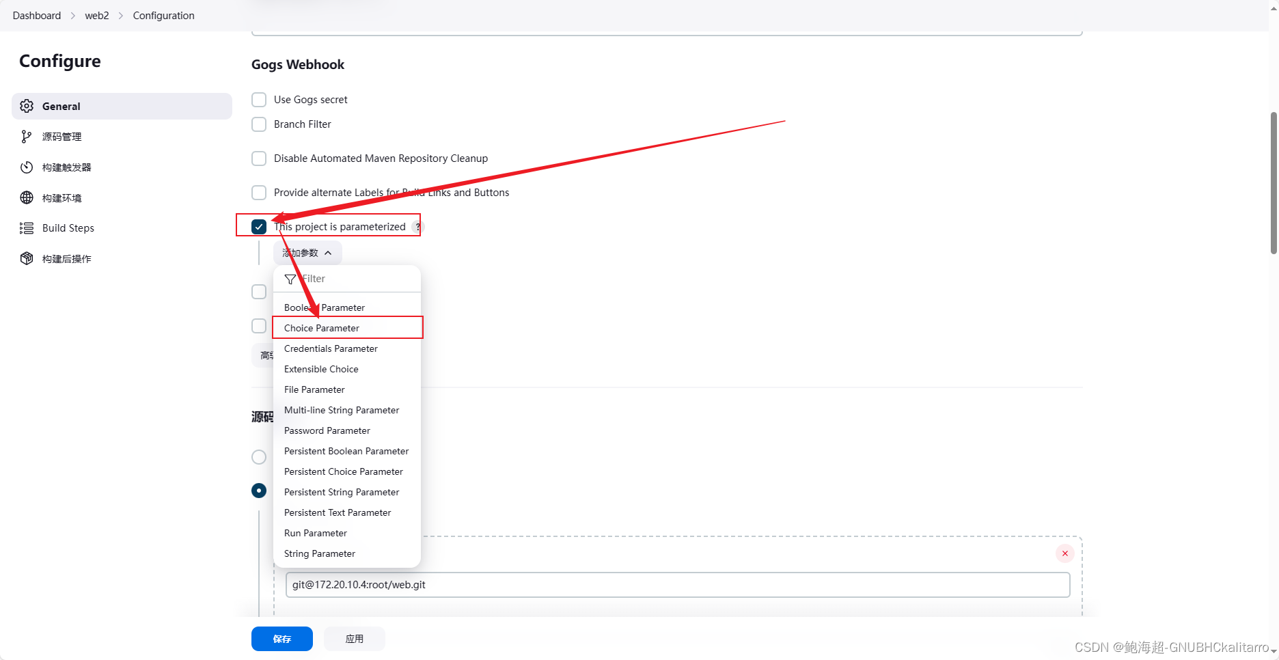Uncheck This project is parameterized
Viewport: 1279px width, 660px height.
259,227
